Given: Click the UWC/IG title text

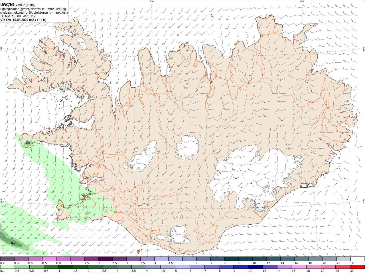Looking at the screenshot, I should coord(7,5).
